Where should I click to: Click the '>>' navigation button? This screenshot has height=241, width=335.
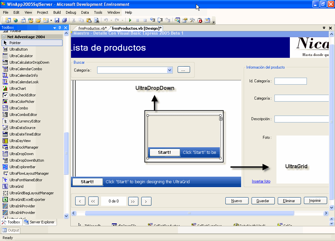point(133,201)
